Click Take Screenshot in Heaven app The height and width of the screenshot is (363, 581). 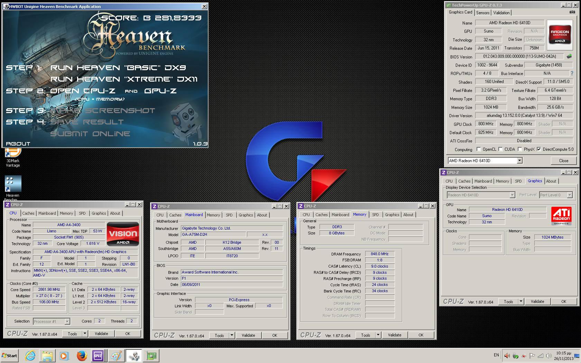click(x=103, y=111)
